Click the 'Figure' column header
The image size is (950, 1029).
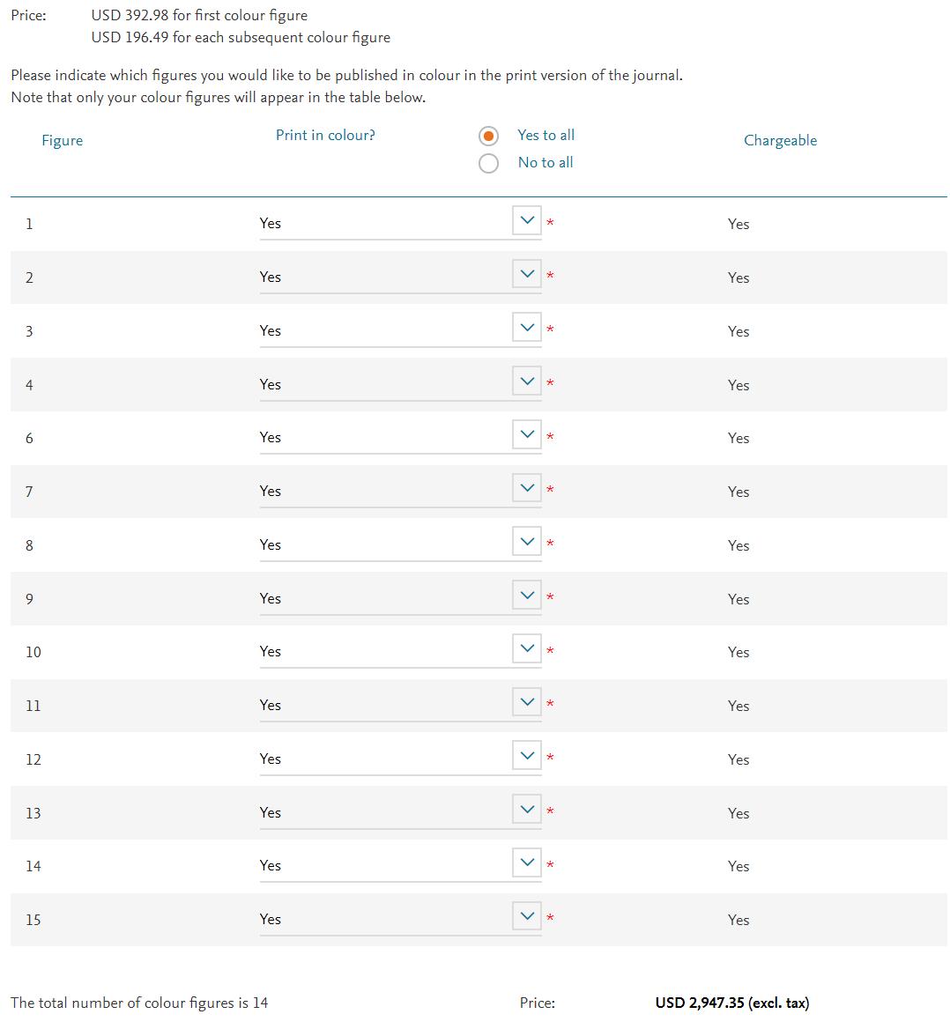coord(62,141)
